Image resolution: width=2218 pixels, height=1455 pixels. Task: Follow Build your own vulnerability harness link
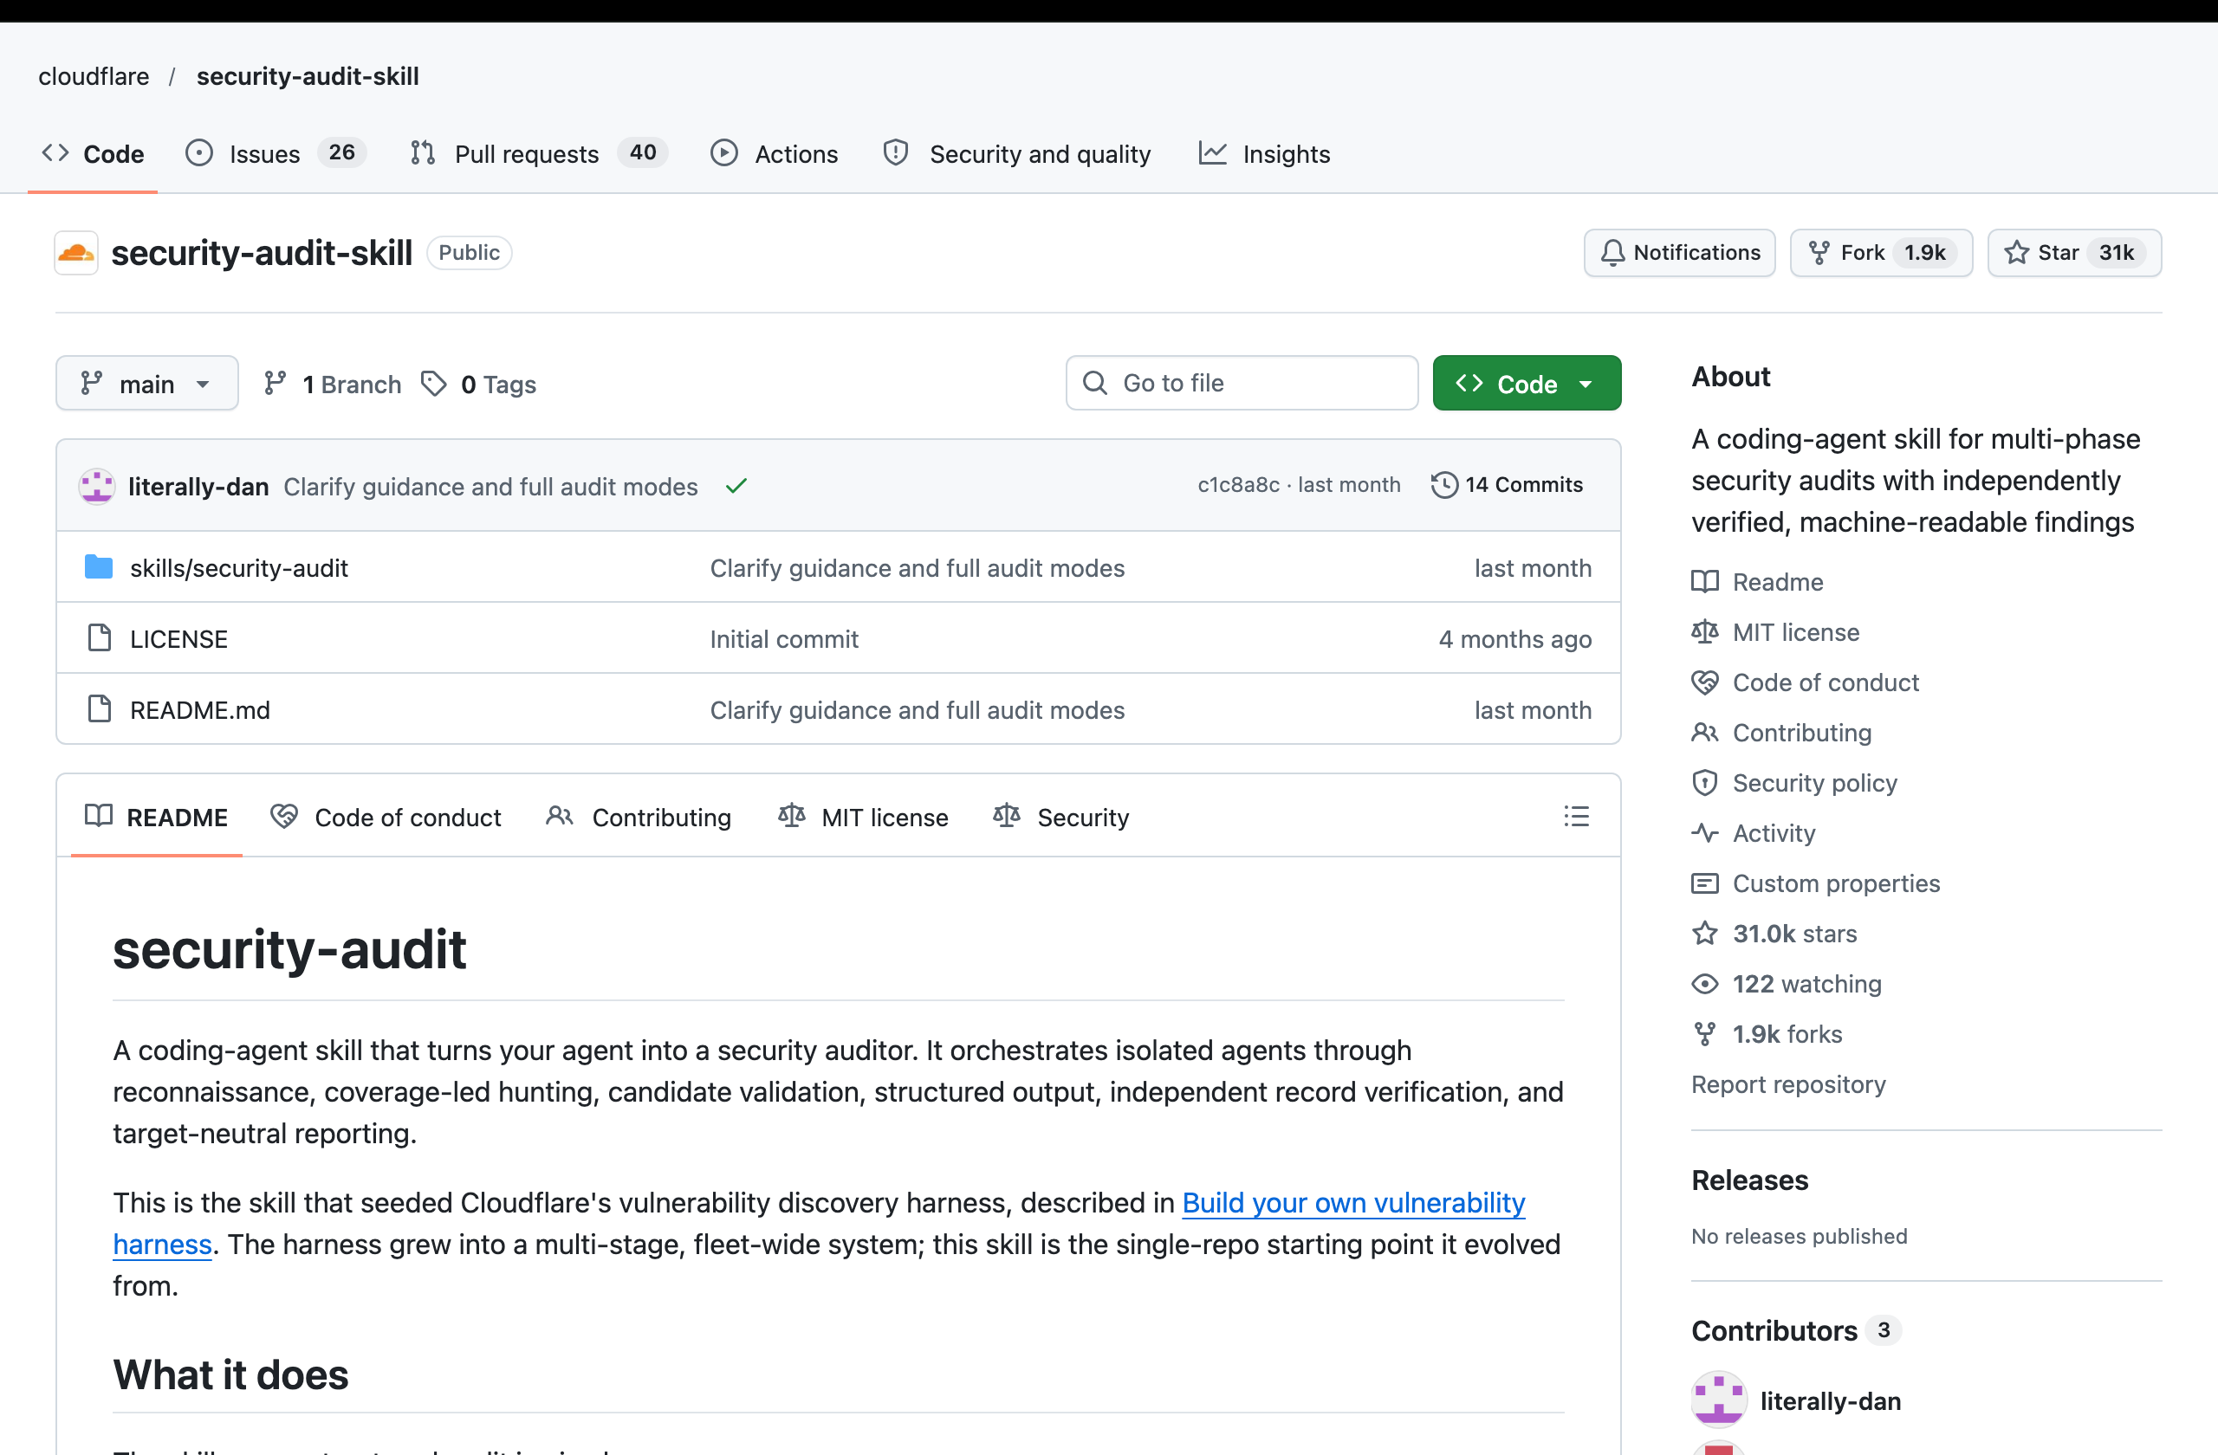[x=1353, y=1203]
